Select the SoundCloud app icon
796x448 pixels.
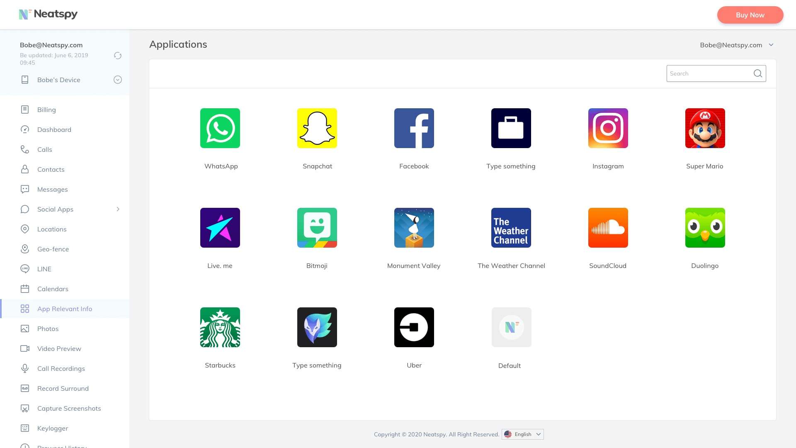pos(608,228)
